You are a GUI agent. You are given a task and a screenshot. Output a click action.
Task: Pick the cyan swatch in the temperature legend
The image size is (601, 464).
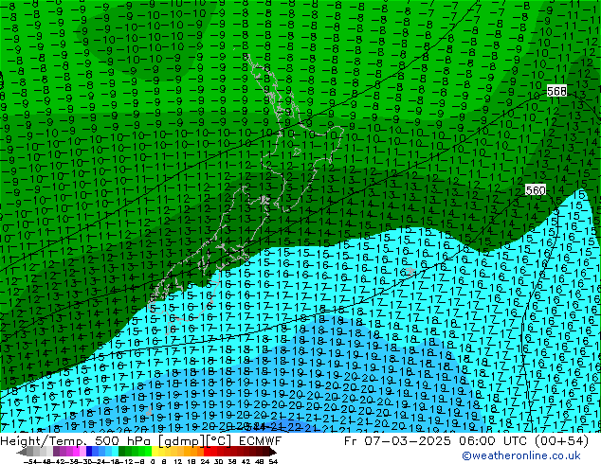point(115,453)
